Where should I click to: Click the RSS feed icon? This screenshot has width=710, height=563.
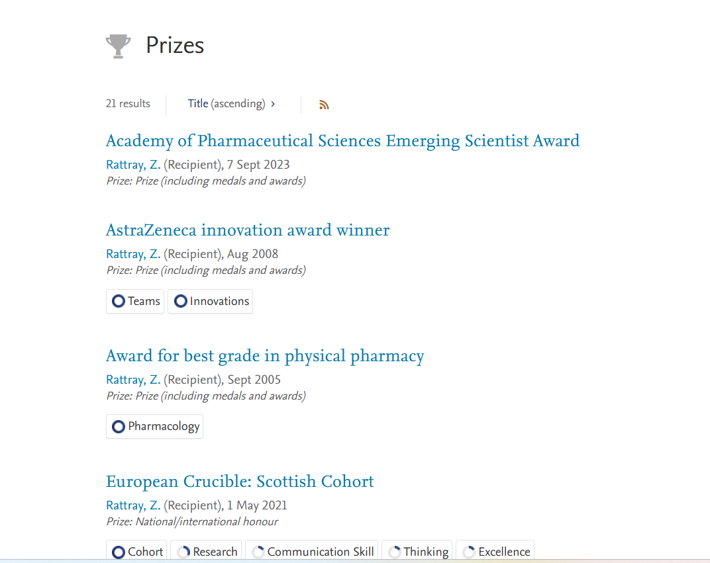pyautogui.click(x=324, y=105)
